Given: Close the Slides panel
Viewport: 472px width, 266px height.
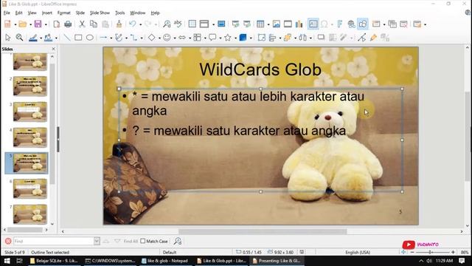Looking at the screenshot, I should coord(54,49).
